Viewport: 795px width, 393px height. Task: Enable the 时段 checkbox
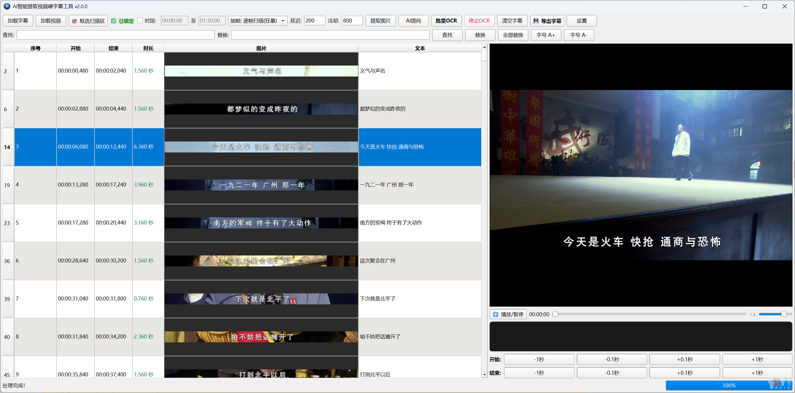(x=140, y=20)
